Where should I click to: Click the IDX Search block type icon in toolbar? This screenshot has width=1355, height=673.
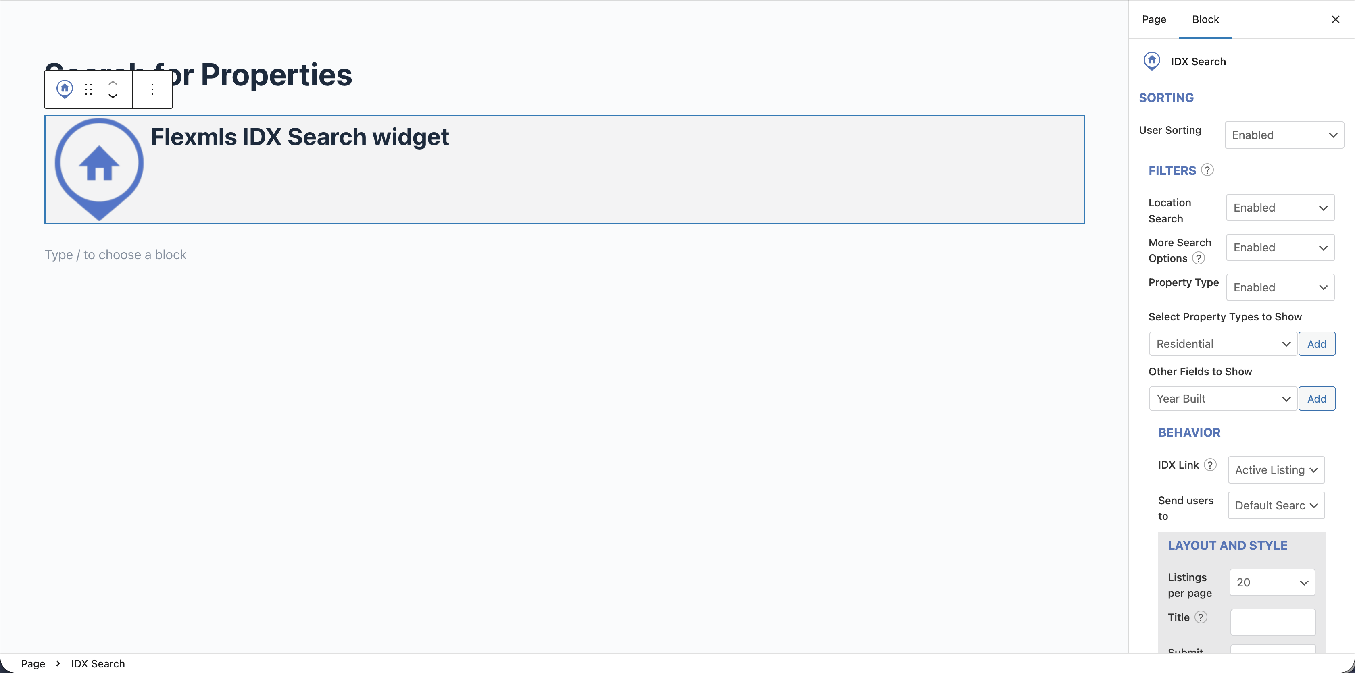point(65,89)
